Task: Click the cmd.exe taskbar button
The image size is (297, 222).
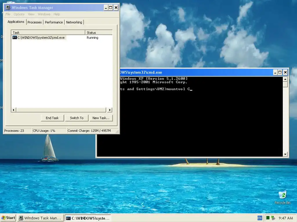Action: click(x=88, y=218)
